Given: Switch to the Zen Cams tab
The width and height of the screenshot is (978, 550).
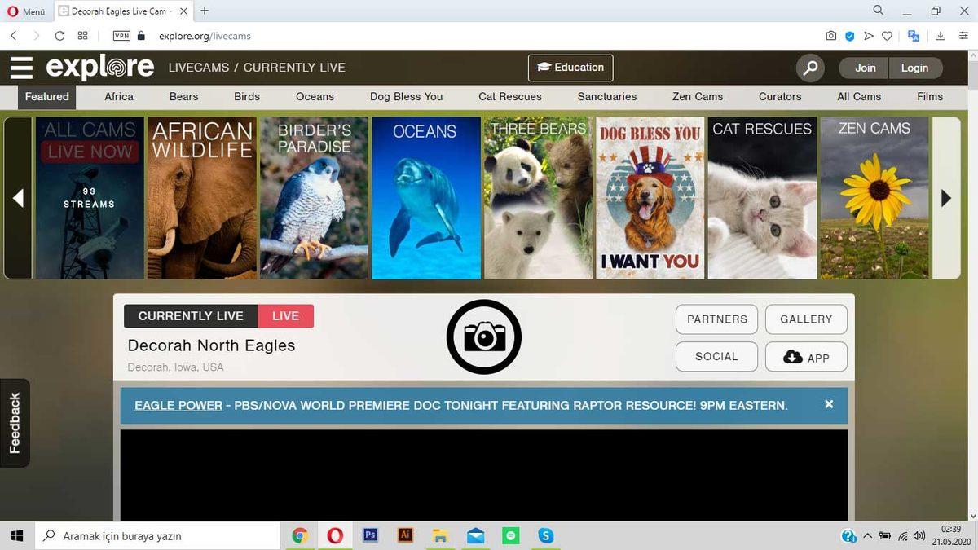Looking at the screenshot, I should [x=698, y=96].
